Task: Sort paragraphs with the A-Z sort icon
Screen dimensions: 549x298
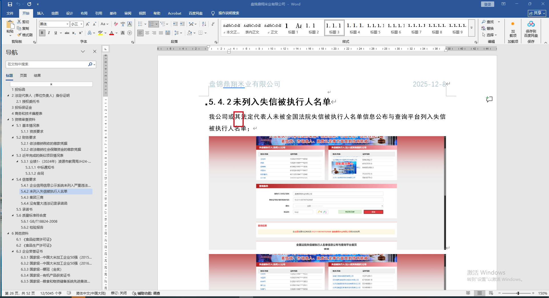Action: tap(204, 24)
